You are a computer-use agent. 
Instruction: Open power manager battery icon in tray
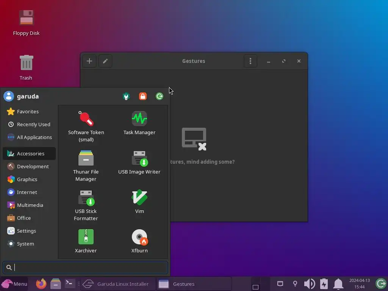point(324,283)
